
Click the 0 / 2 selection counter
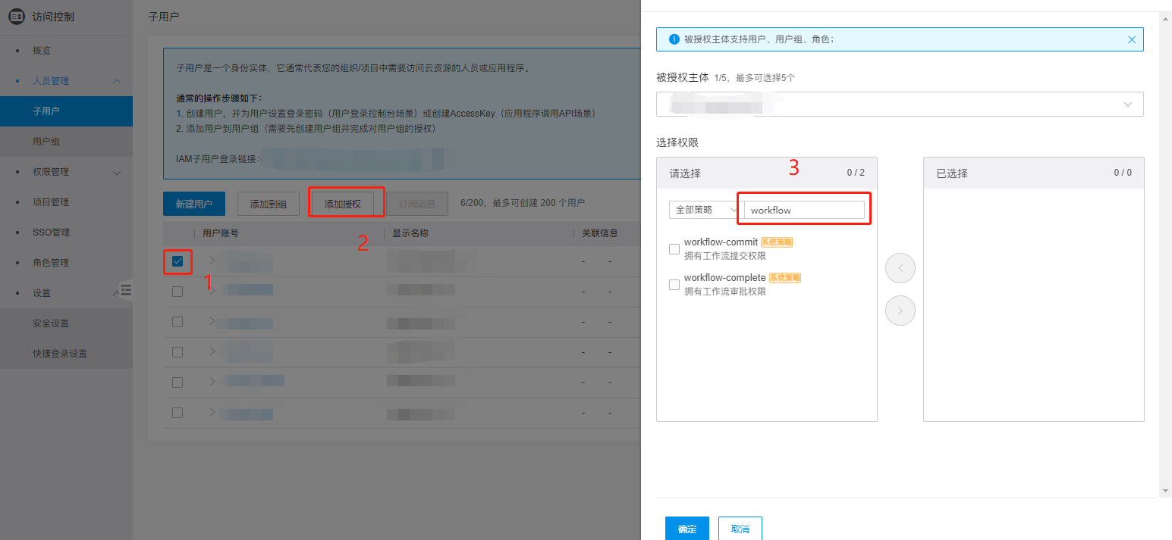click(x=856, y=173)
